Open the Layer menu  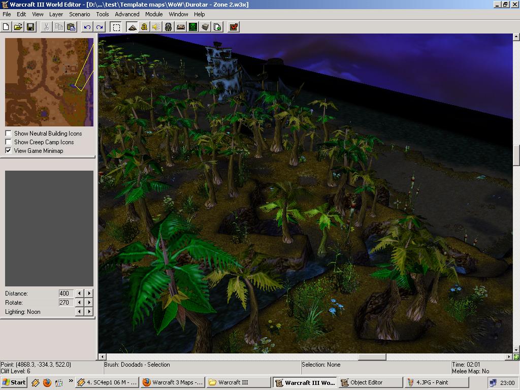[x=56, y=14]
